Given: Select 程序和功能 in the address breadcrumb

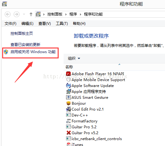Looking at the screenshot, I should coord(93,14).
